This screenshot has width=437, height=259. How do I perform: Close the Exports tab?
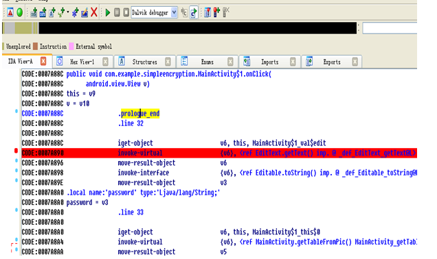coord(355,62)
